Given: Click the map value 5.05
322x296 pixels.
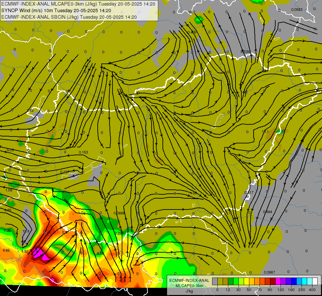Looking at the screenshot, I should click(11, 150).
